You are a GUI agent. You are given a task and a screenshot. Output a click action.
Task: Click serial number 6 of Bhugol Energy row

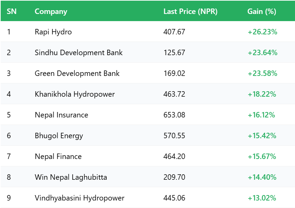[x=9, y=135]
